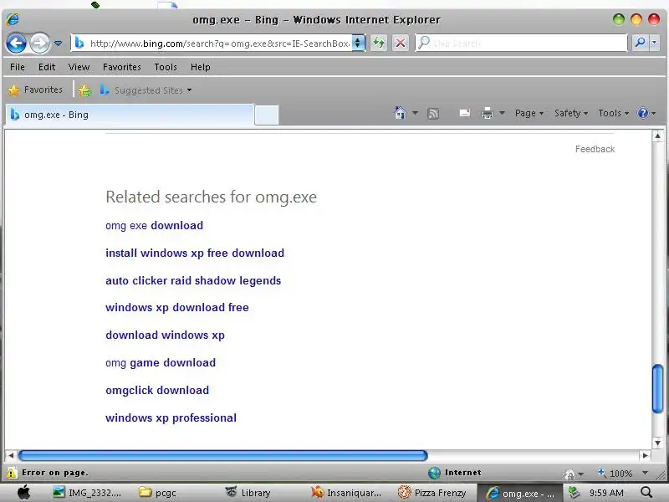Open the Page dropdown menu
The width and height of the screenshot is (669, 502).
coord(529,113)
